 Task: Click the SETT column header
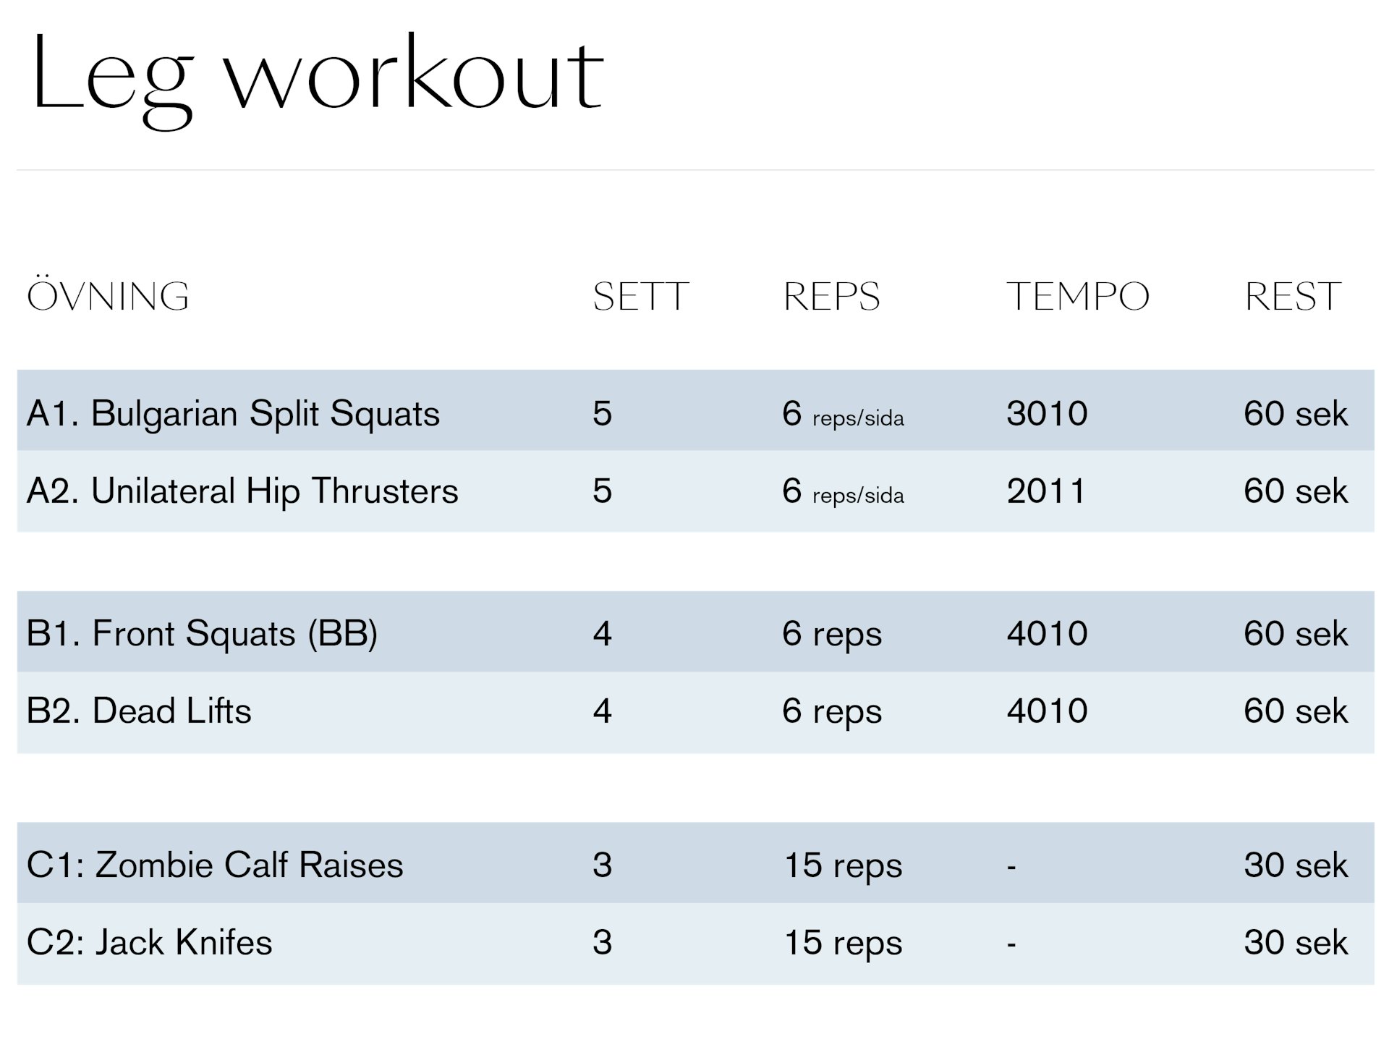tap(640, 297)
